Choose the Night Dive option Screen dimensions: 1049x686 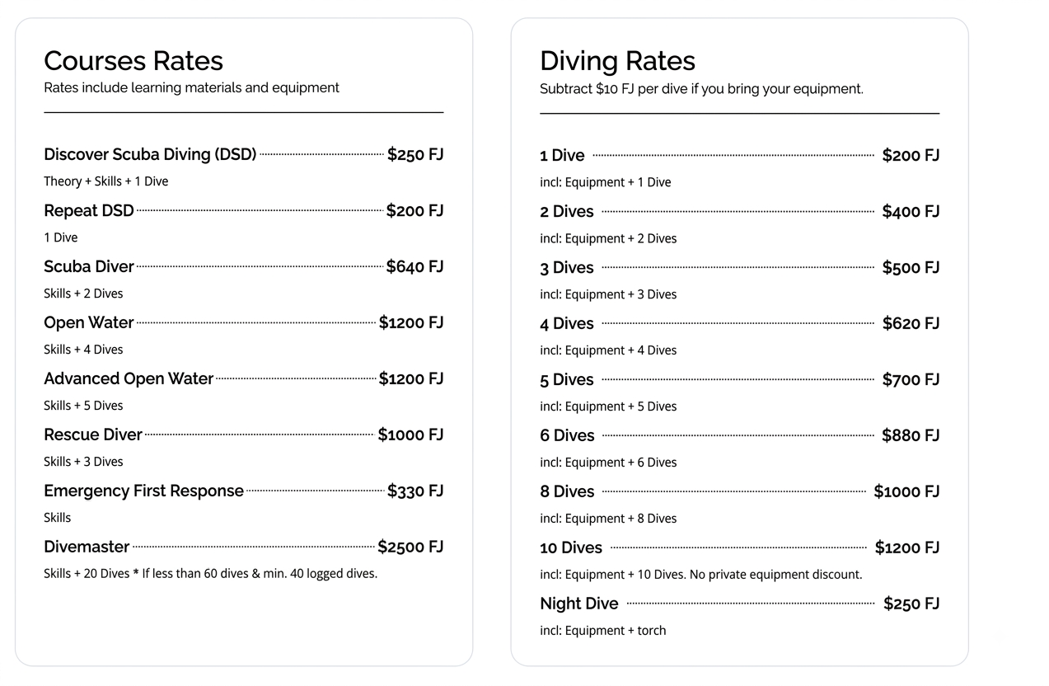coord(579,604)
